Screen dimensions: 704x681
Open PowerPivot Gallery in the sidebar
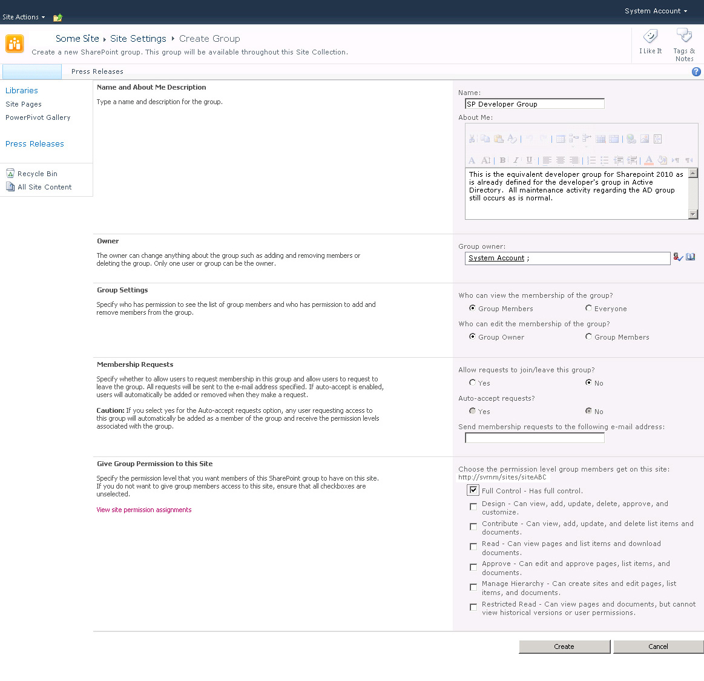tap(38, 117)
